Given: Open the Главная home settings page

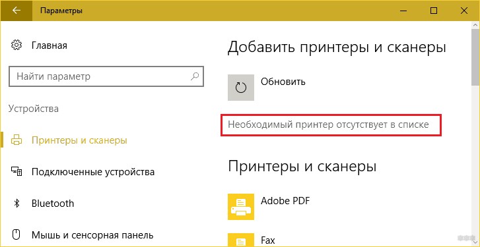Looking at the screenshot, I should tap(50, 46).
